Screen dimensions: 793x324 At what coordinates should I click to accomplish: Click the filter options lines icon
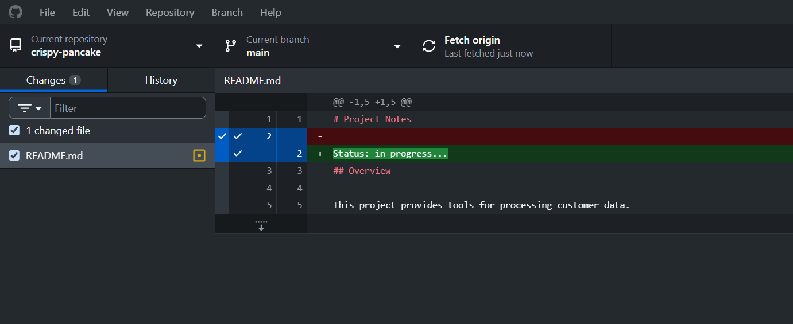tap(25, 108)
